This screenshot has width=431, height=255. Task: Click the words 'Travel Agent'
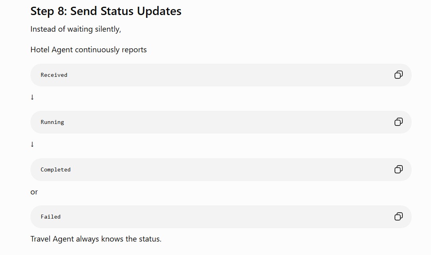point(52,239)
